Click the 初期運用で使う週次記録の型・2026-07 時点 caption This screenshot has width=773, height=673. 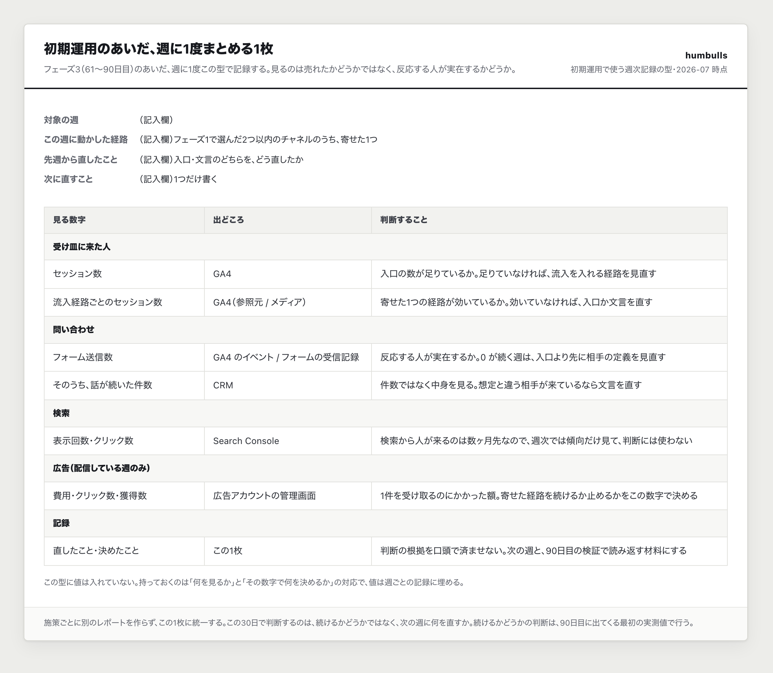(x=649, y=70)
